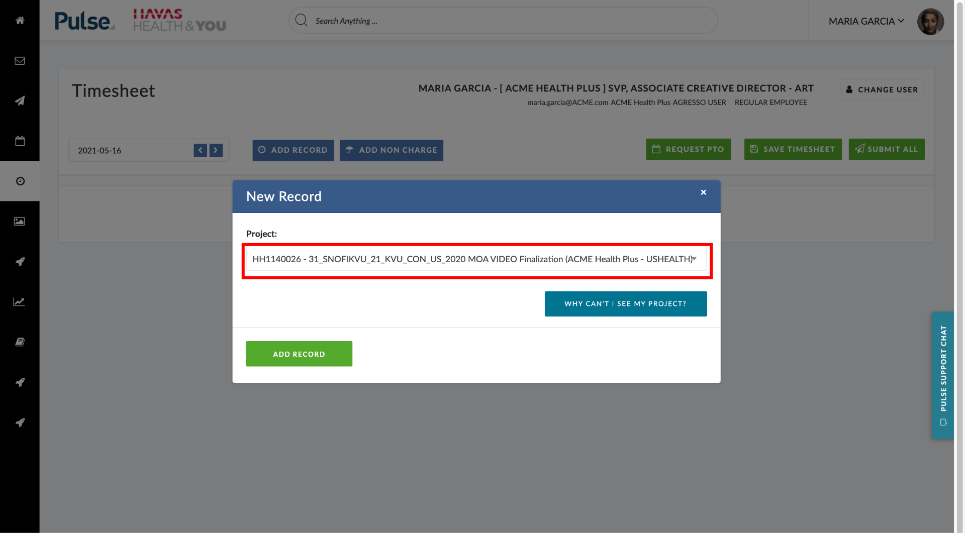Select the paper plane icon in sidebar

[x=20, y=101]
